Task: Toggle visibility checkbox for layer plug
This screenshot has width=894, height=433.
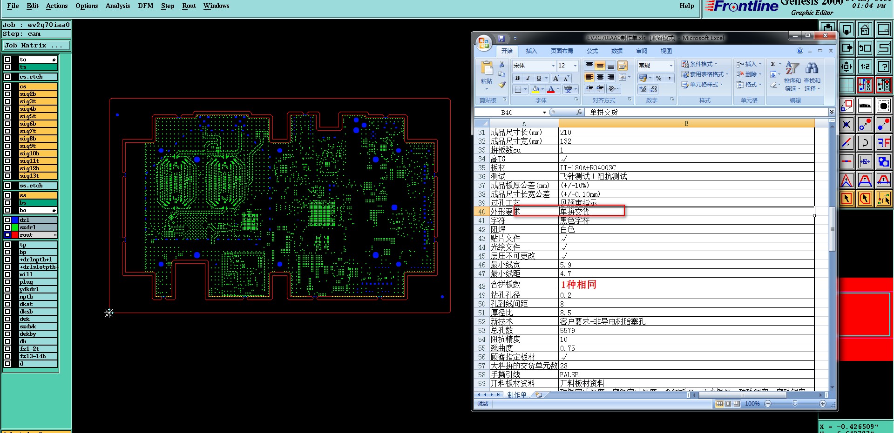Action: point(7,282)
